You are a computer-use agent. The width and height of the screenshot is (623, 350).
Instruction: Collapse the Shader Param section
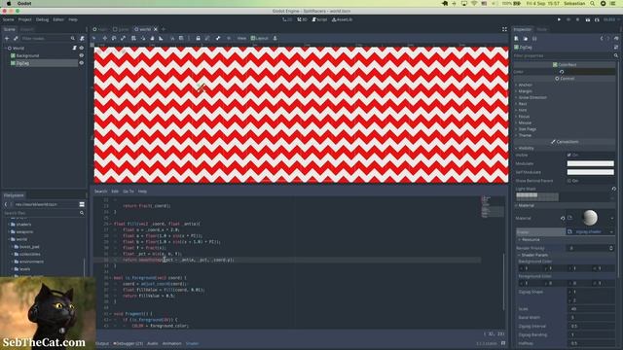pos(532,255)
